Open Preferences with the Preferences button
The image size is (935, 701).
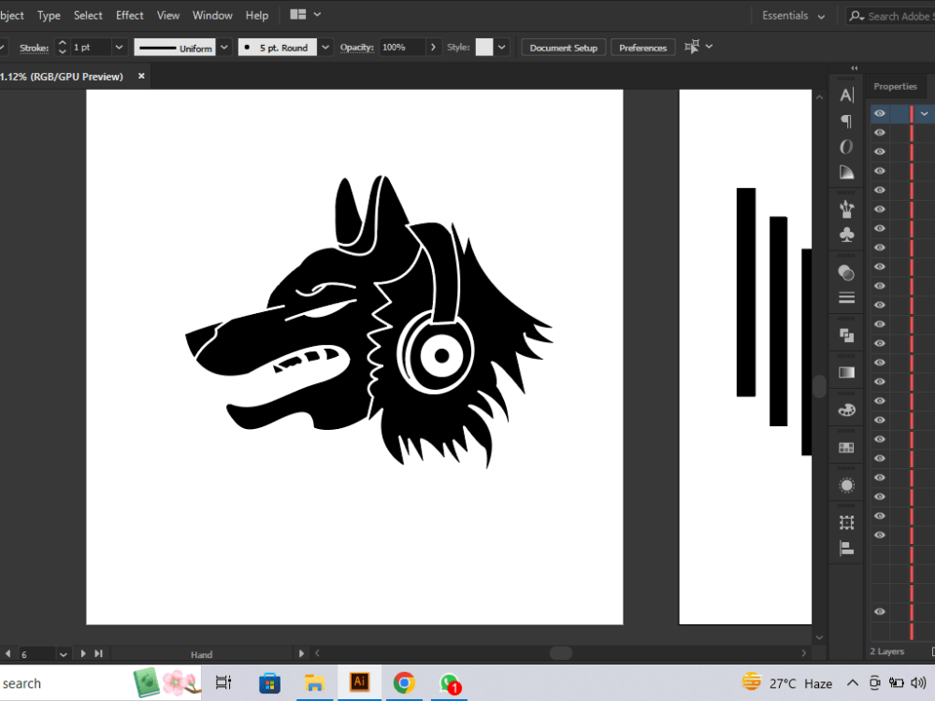tap(642, 47)
